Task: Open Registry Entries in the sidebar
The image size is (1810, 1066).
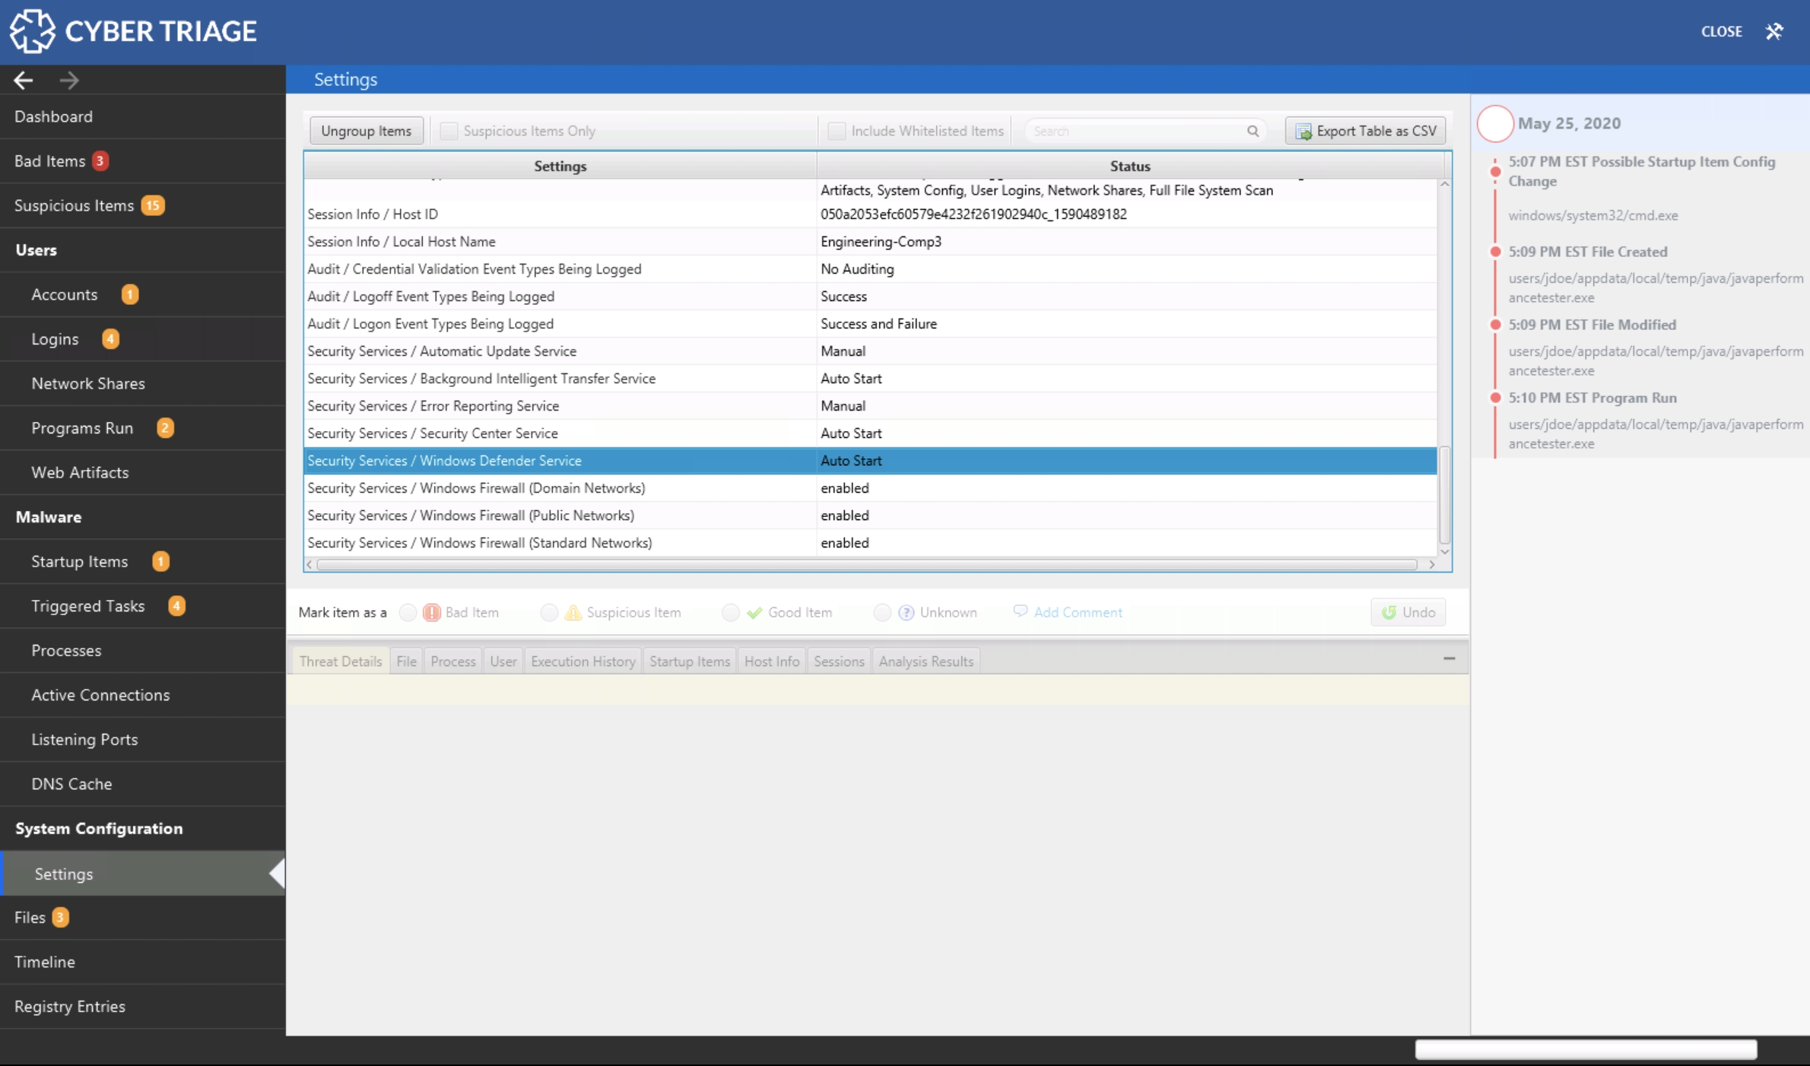Action: click(143, 1006)
